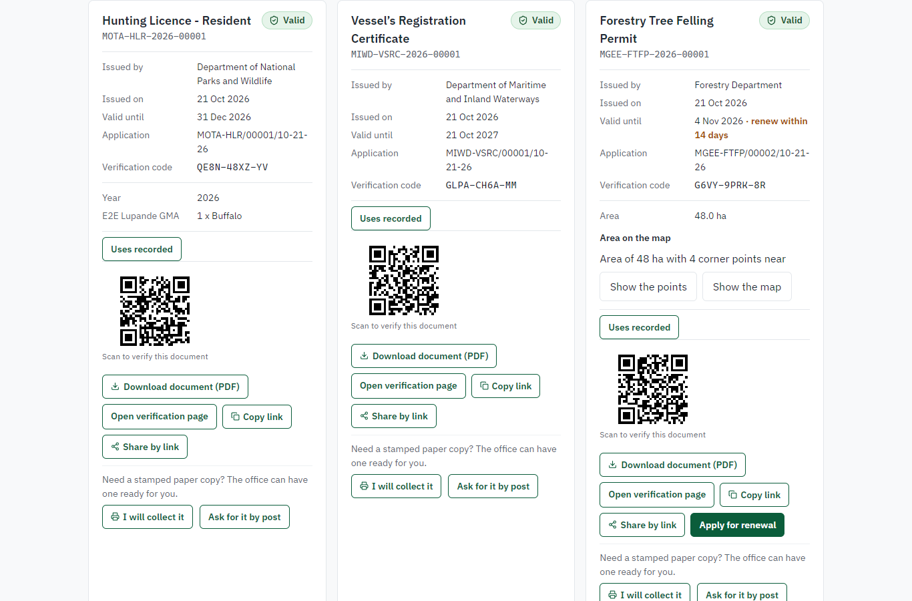Screen dimensions: 912x601
Task: Download the Hunting Licence PDF document
Action: (x=175, y=387)
